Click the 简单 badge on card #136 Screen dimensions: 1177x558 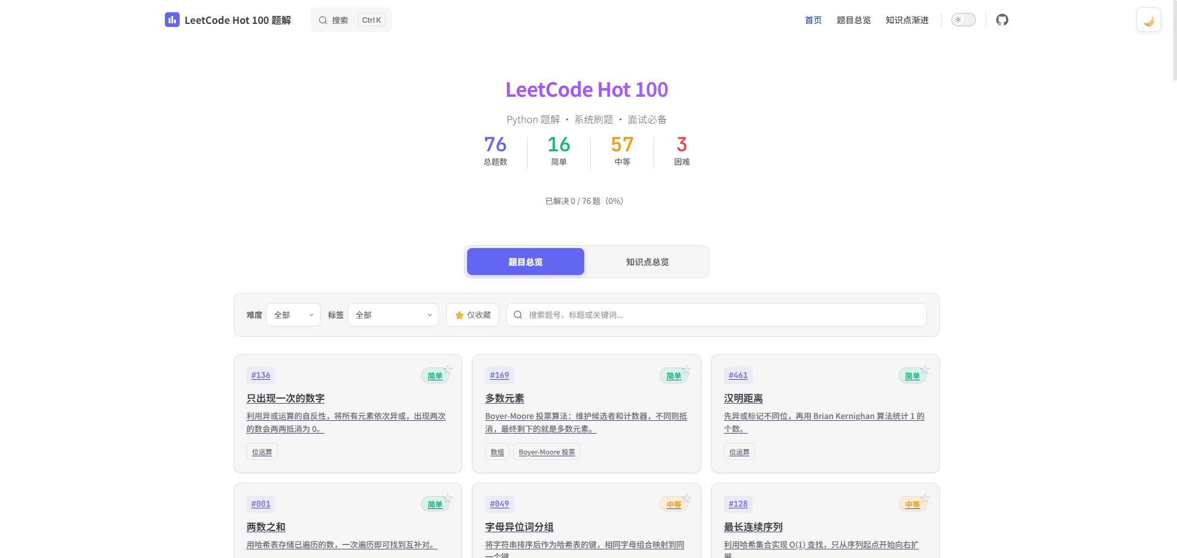click(x=435, y=376)
